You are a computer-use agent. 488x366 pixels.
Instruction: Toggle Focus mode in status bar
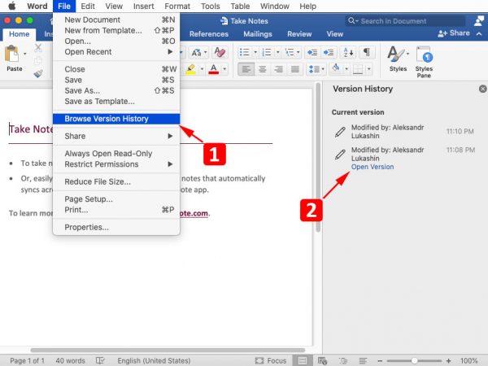(x=270, y=360)
